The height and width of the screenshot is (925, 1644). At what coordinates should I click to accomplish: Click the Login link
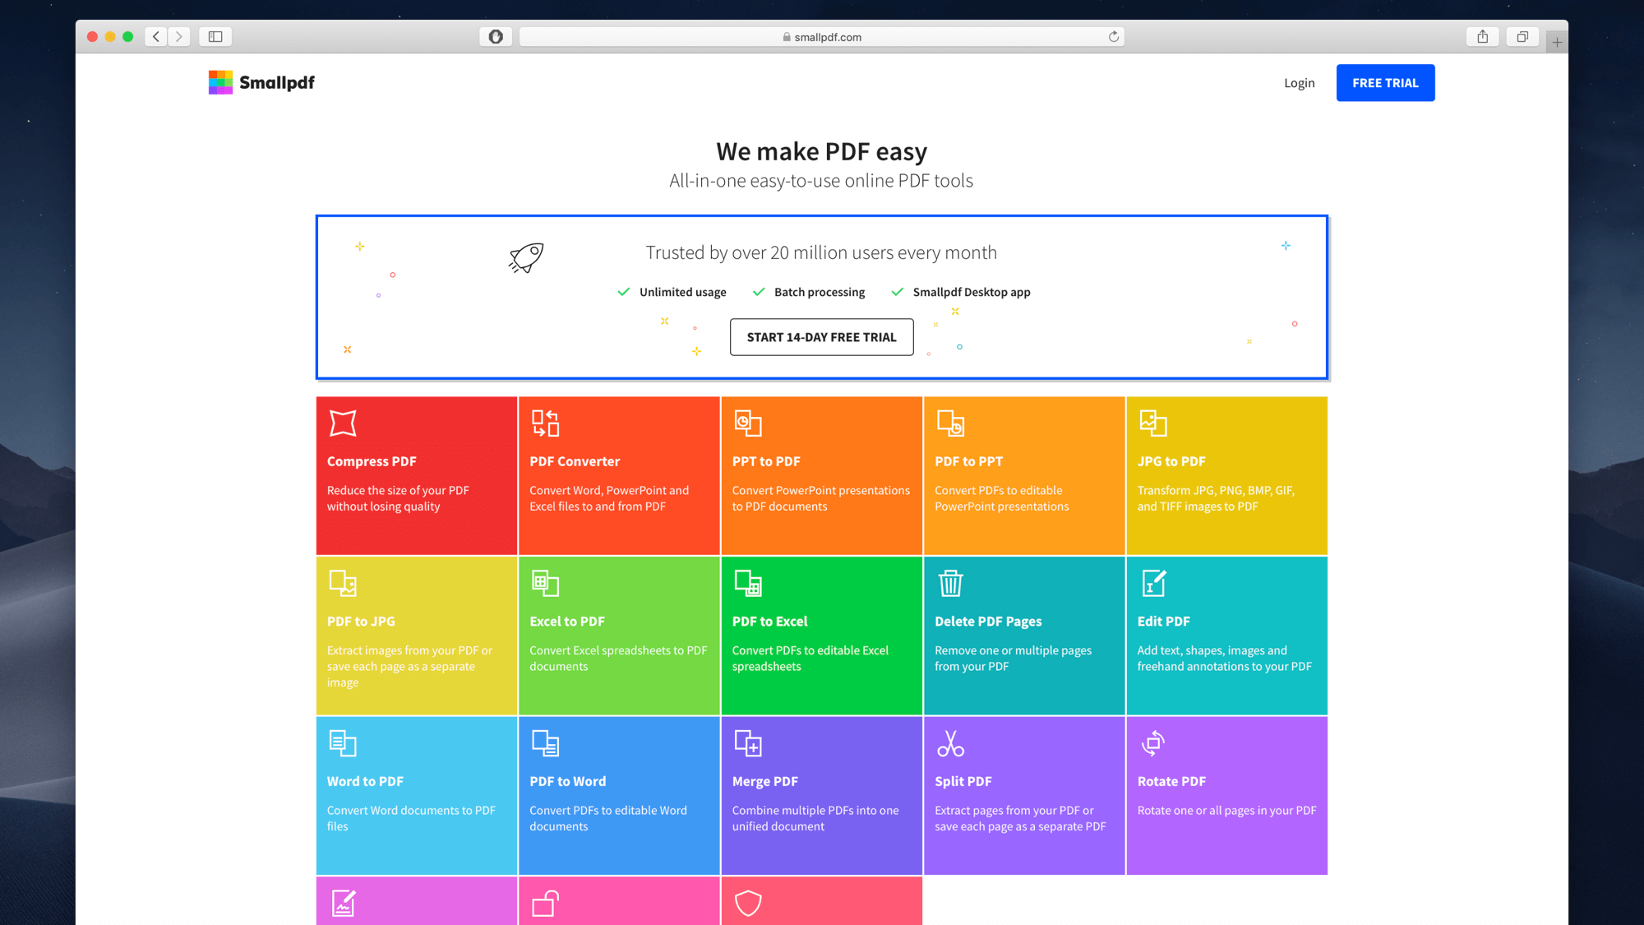[1299, 83]
